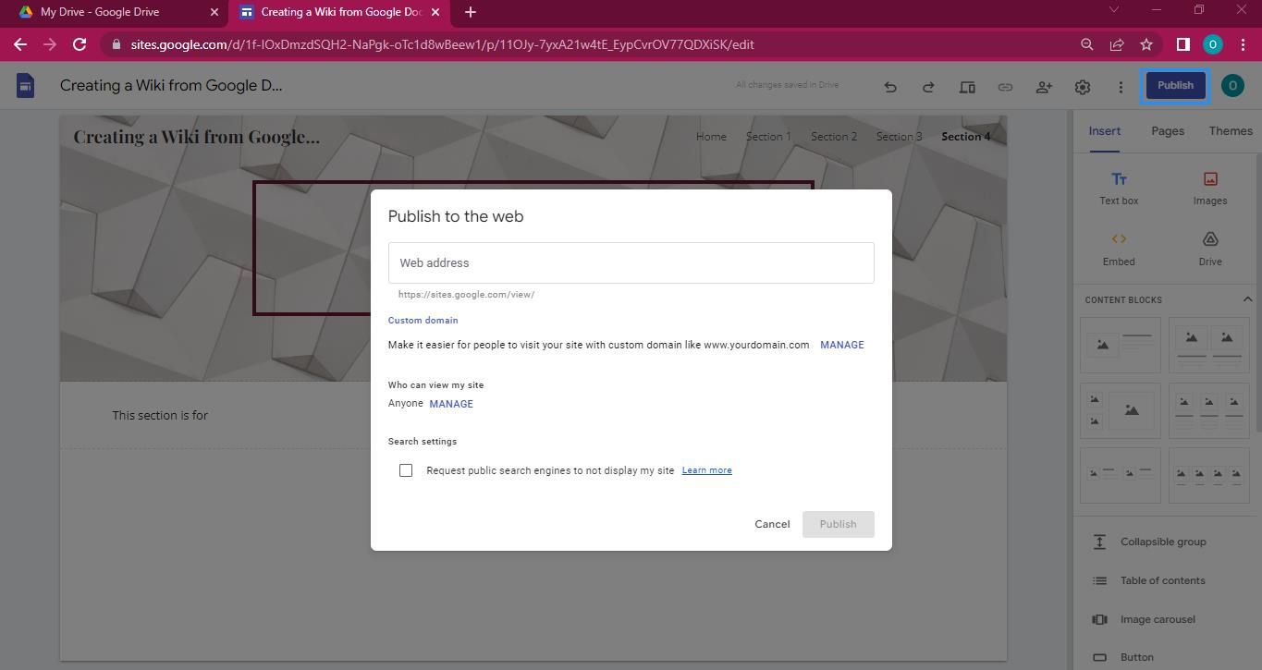This screenshot has height=670, width=1262.
Task: Open the Google account avatar
Action: tap(1232, 86)
